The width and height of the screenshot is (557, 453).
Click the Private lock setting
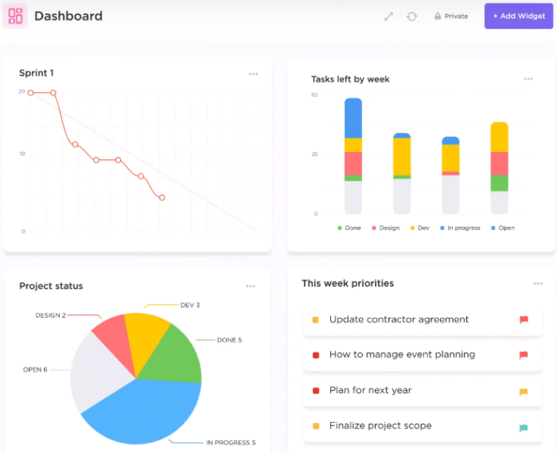tap(451, 17)
